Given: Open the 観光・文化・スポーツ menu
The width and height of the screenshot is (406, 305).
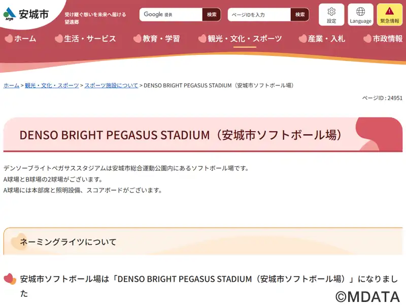Looking at the screenshot, I should coord(240,39).
